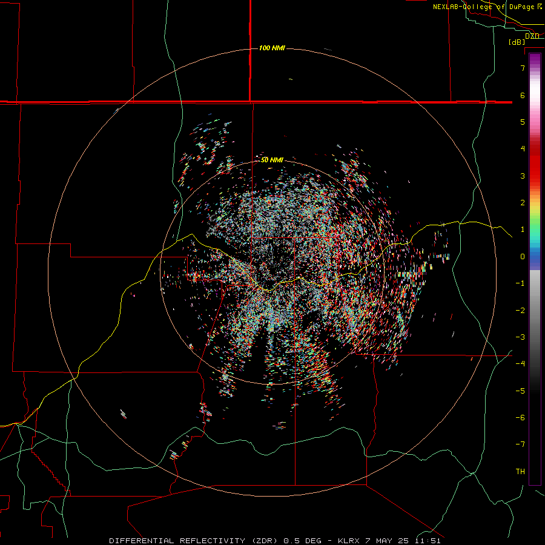Click the -4 dB tick label on scale
545x545 pixels.
[x=520, y=364]
